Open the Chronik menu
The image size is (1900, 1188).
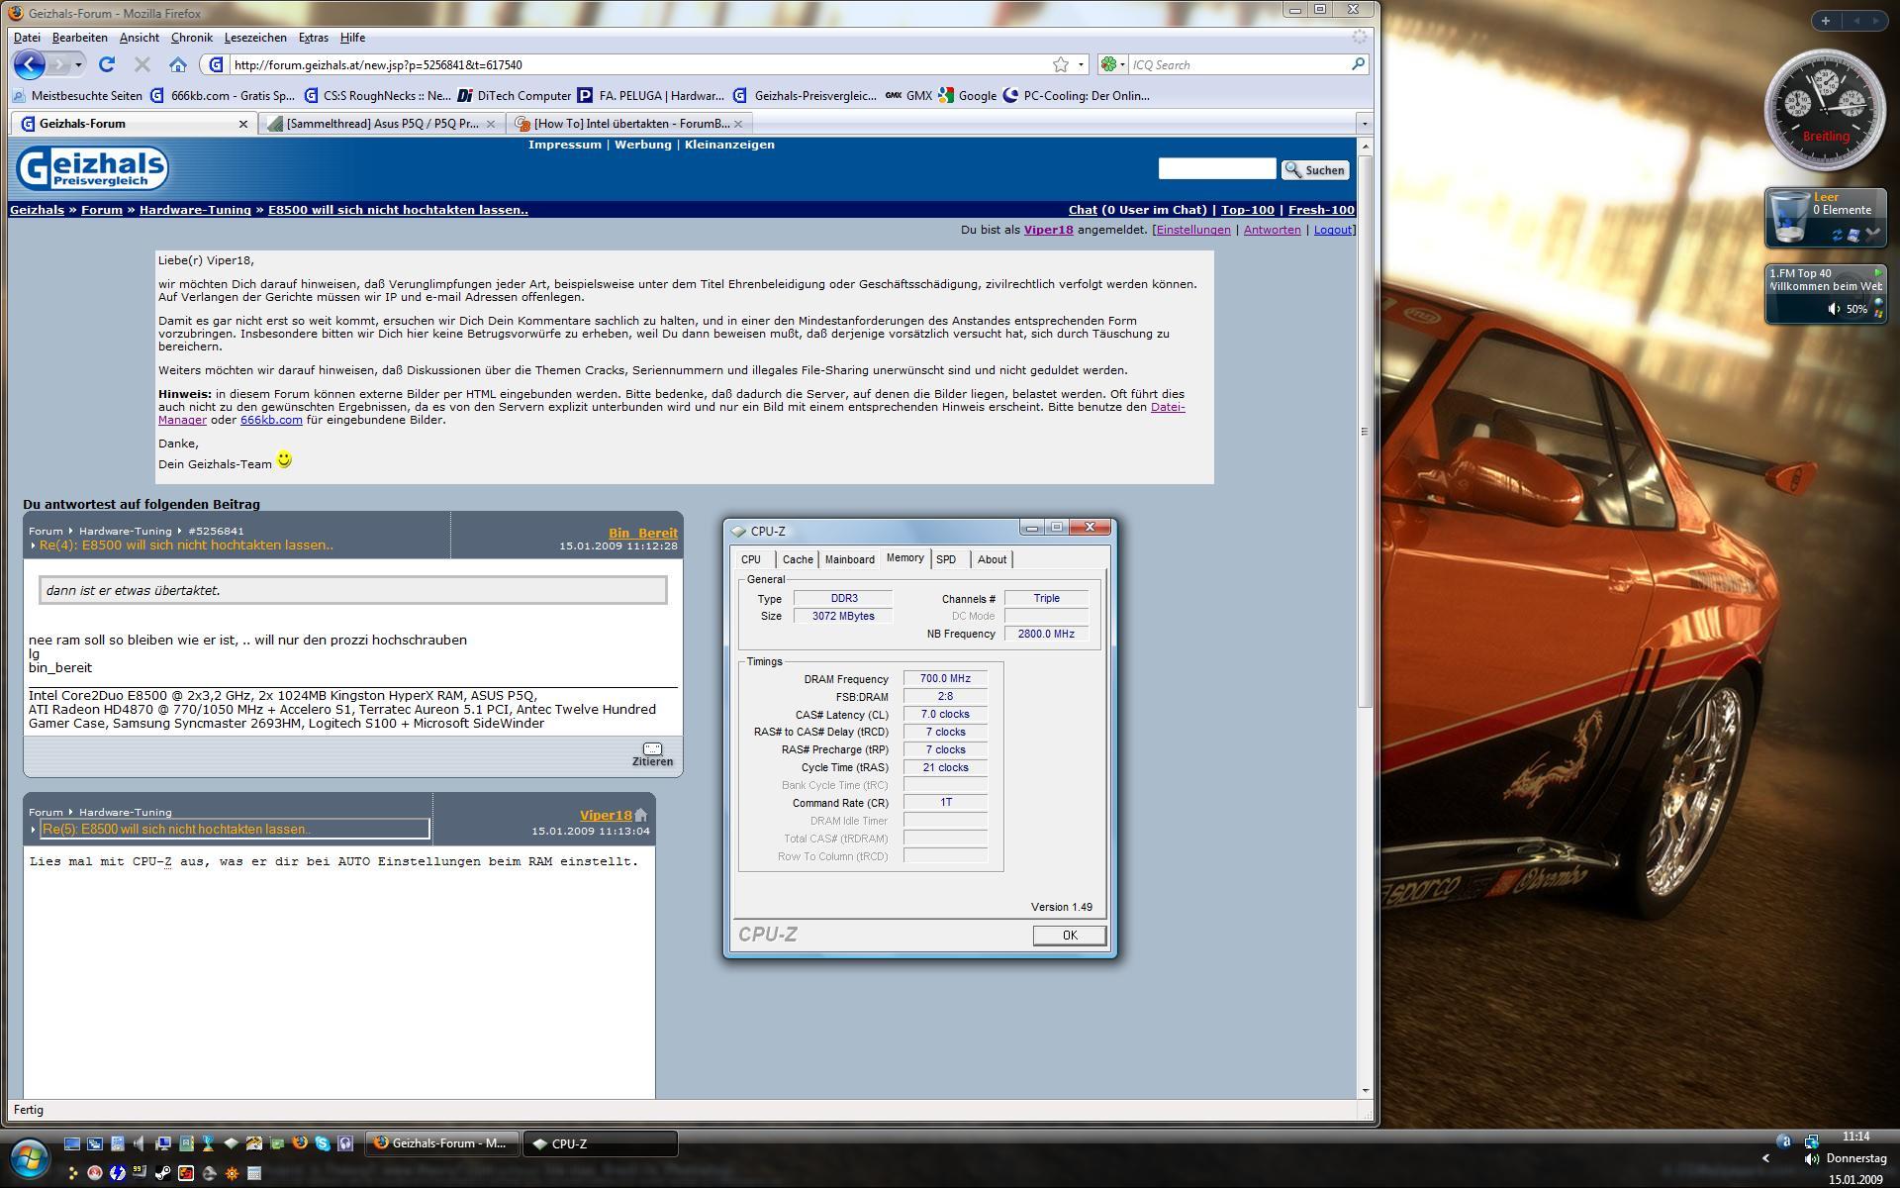(x=191, y=38)
